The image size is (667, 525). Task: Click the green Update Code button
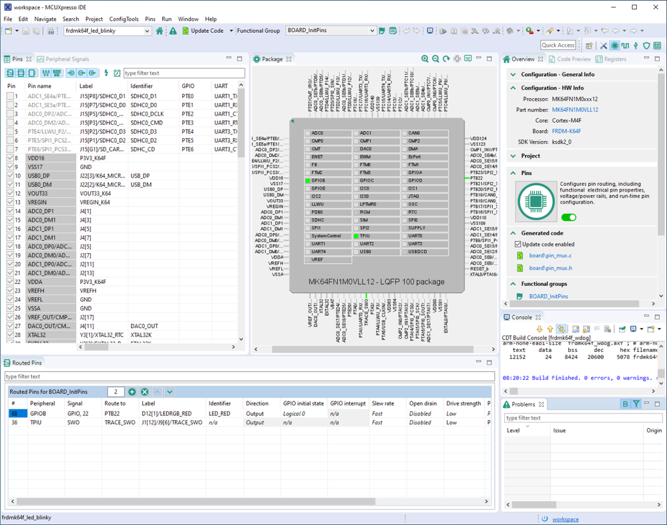pyautogui.click(x=203, y=31)
